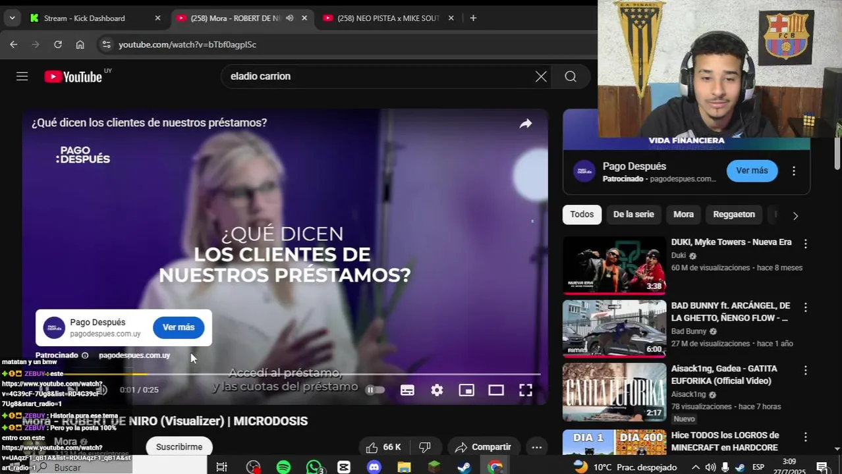Enter fullscreen video mode
Image resolution: width=842 pixels, height=474 pixels.
(526, 390)
